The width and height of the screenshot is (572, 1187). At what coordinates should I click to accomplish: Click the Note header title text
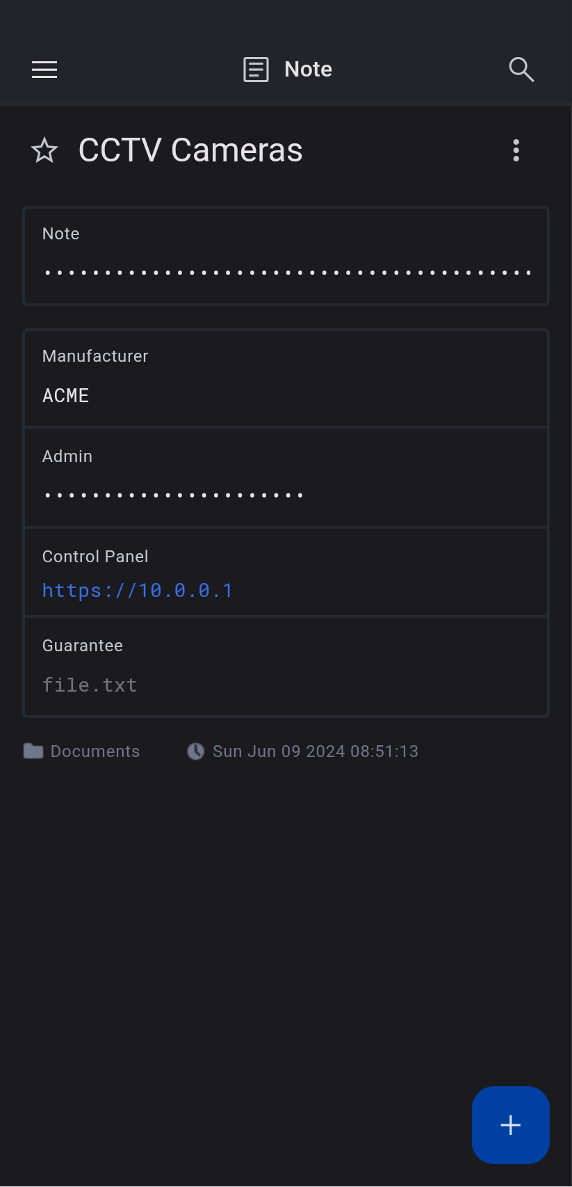pos(308,70)
